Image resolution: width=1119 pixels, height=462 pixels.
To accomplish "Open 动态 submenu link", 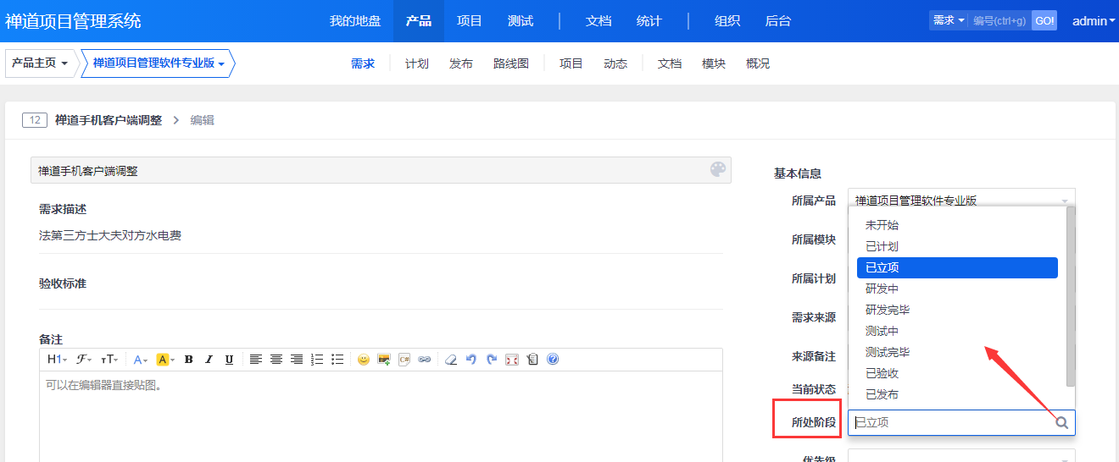I will tap(615, 63).
